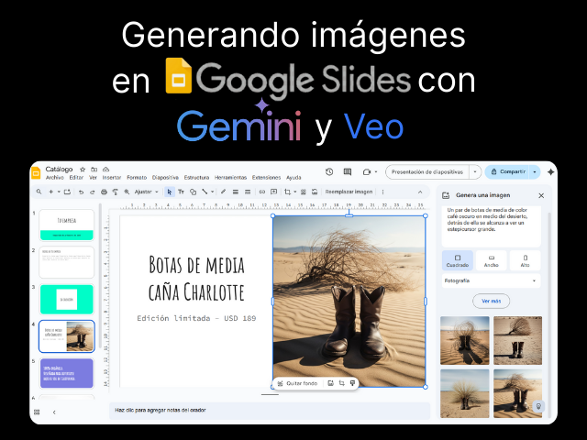Choose the Ancho aspect ratio option
Viewport: 587px width, 440px height.
491,261
